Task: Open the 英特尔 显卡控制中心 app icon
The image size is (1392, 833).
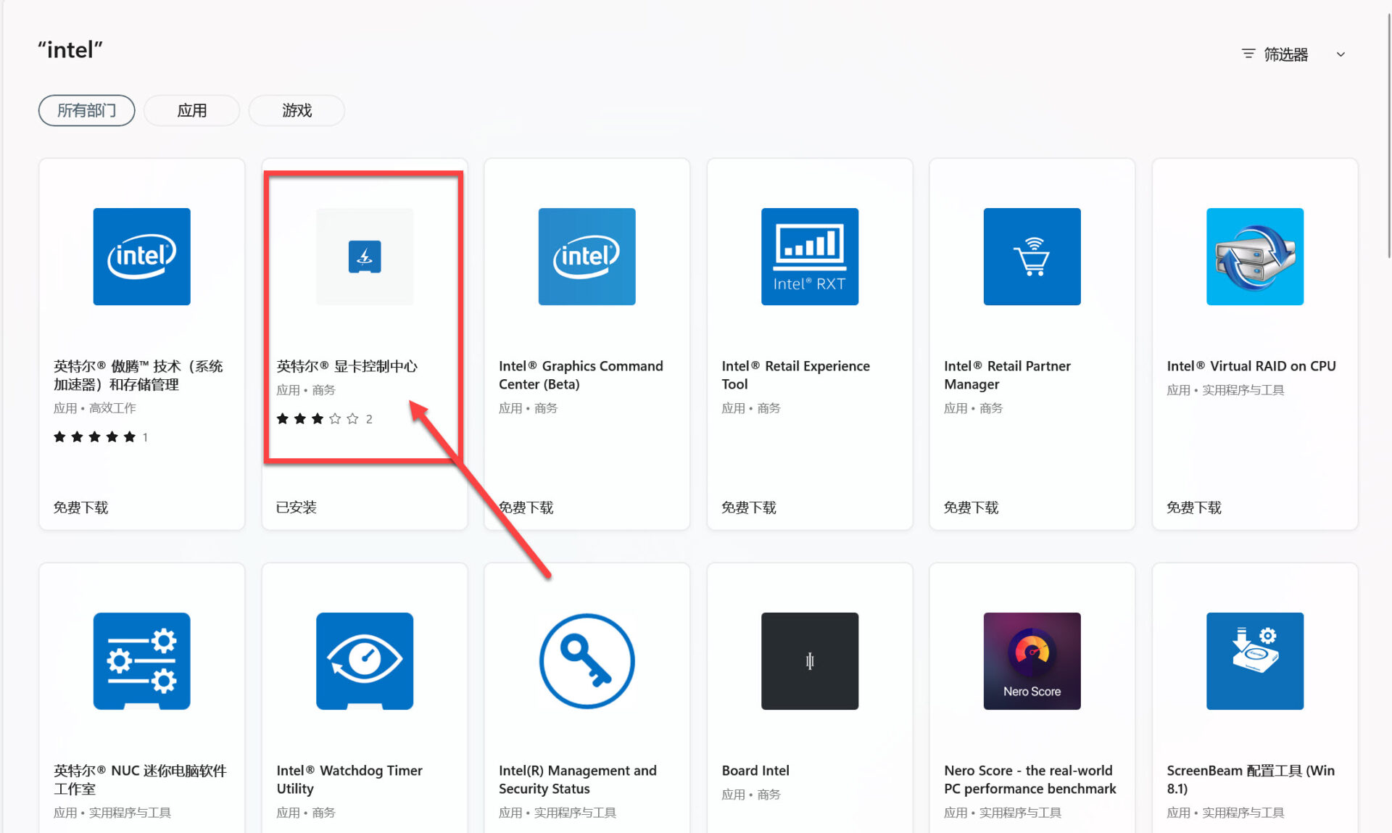Action: (365, 257)
